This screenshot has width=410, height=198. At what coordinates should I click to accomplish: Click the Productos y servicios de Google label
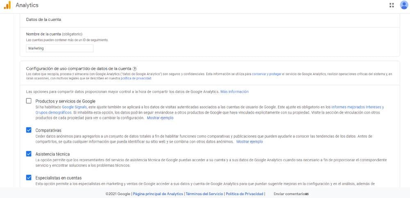tap(65, 101)
